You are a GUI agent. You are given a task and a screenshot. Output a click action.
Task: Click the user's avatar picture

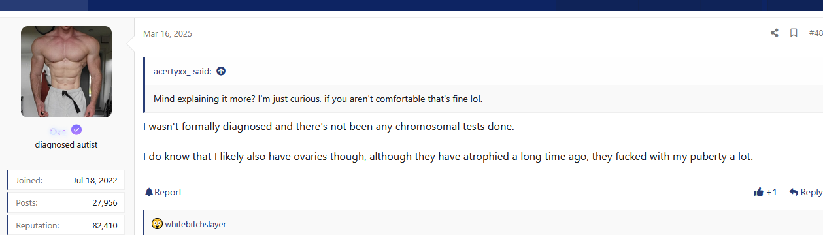(66, 72)
